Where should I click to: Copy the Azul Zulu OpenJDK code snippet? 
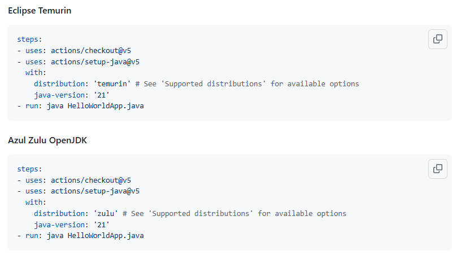pos(437,169)
